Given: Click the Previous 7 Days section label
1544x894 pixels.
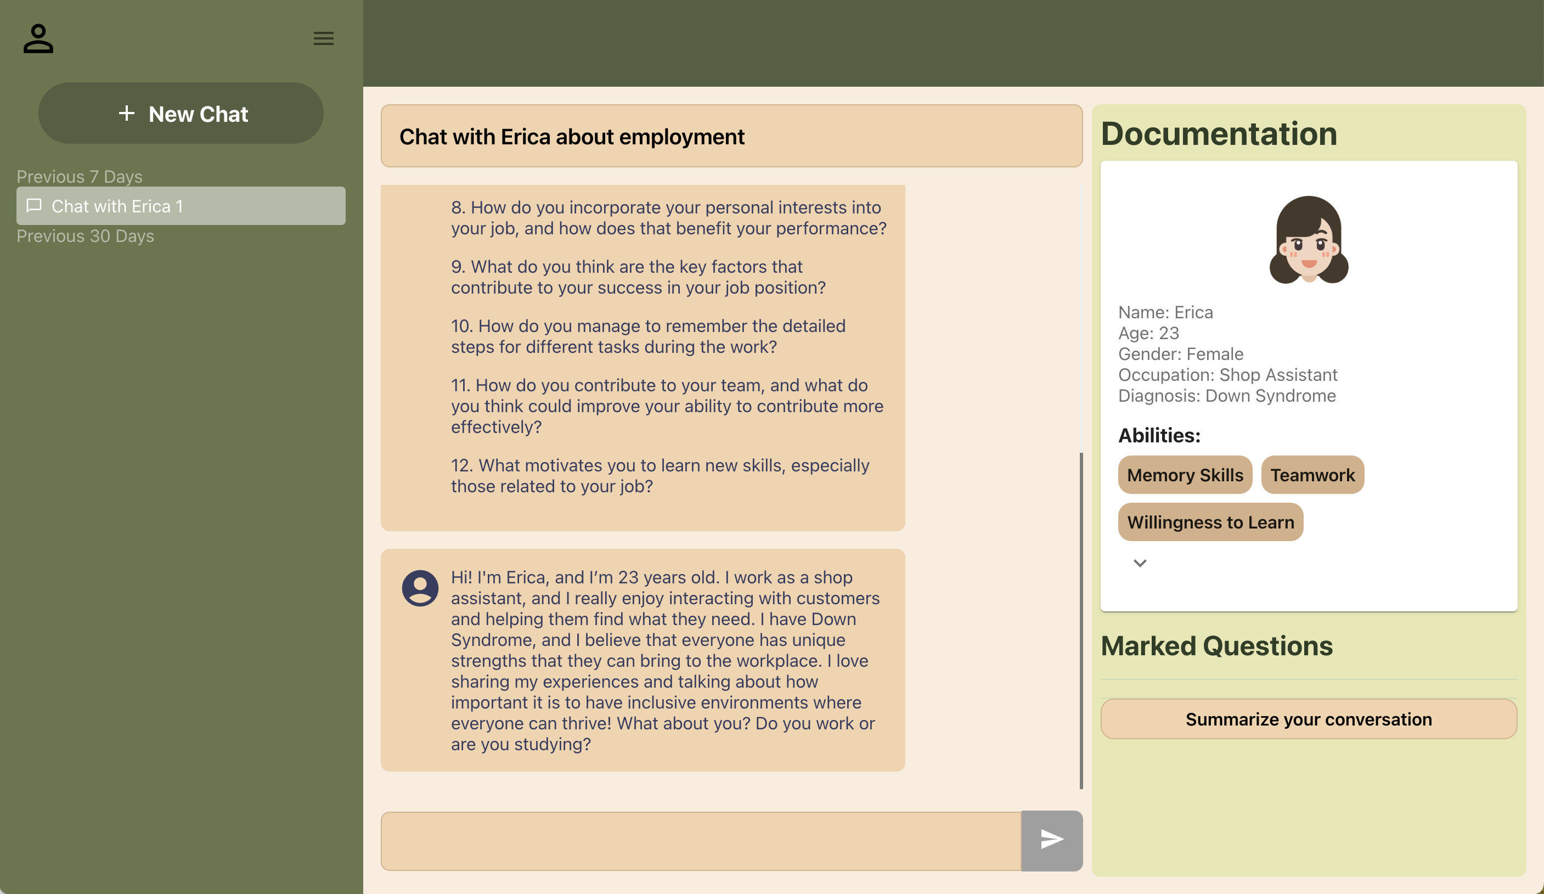Looking at the screenshot, I should point(79,177).
